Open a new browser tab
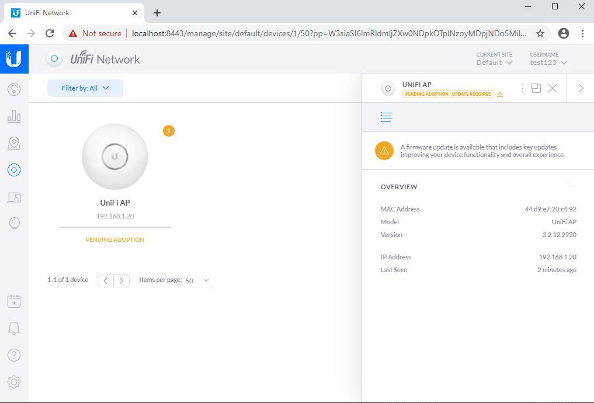The width and height of the screenshot is (594, 403). pyautogui.click(x=157, y=13)
